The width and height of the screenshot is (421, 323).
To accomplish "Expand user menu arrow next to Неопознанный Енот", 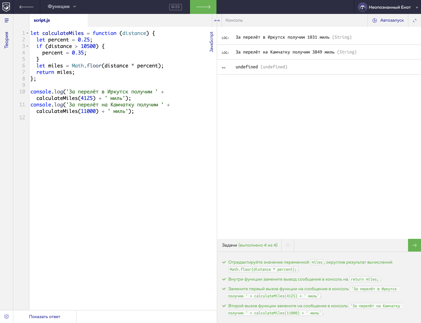I will (417, 7).
